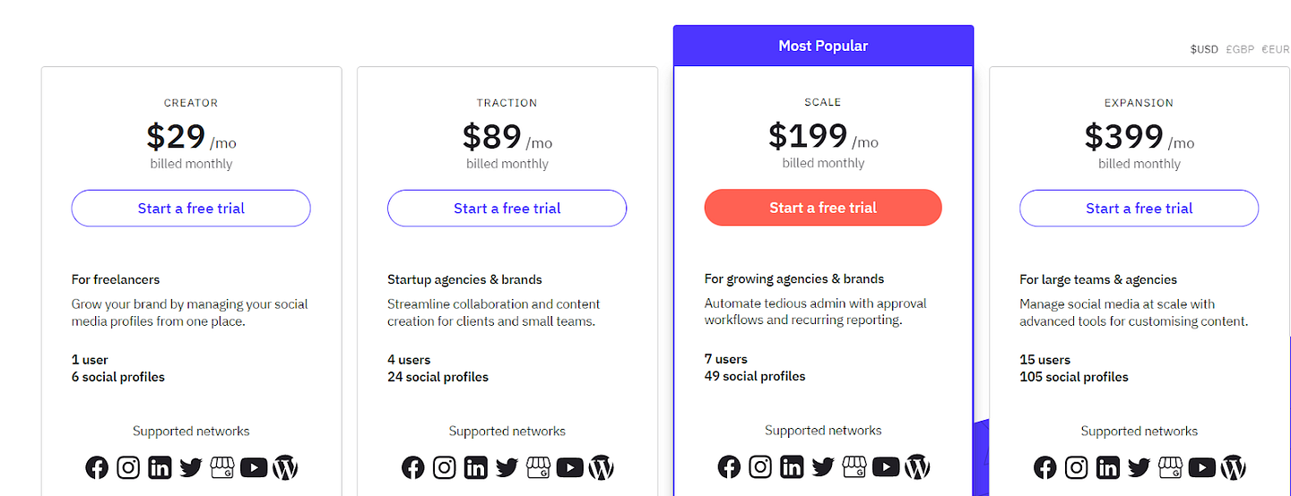
Task: Click LinkedIn icon in Scale plan
Action: tap(792, 466)
